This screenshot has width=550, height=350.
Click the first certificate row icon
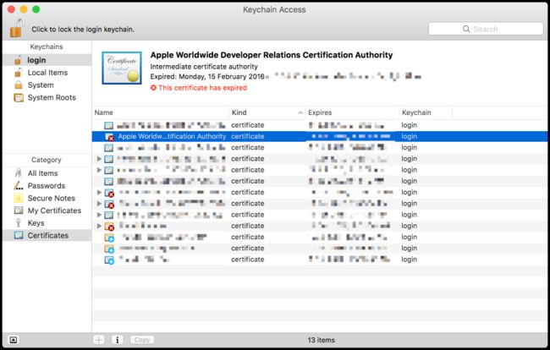click(x=109, y=125)
